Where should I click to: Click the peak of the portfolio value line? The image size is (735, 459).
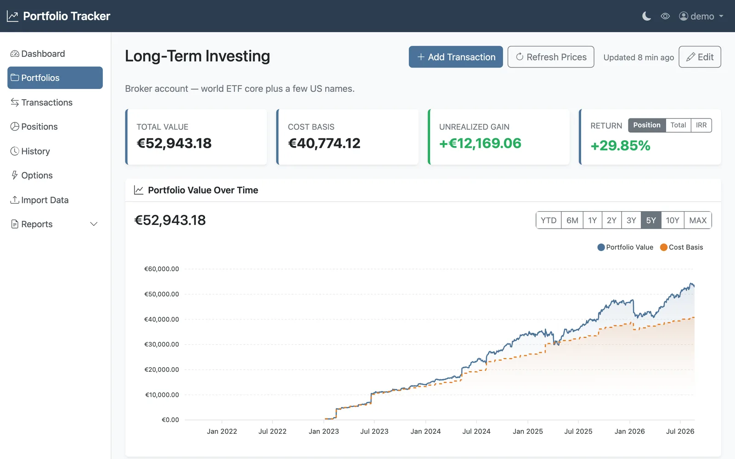(x=692, y=284)
